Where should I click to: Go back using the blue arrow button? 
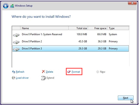[x=6, y=6]
